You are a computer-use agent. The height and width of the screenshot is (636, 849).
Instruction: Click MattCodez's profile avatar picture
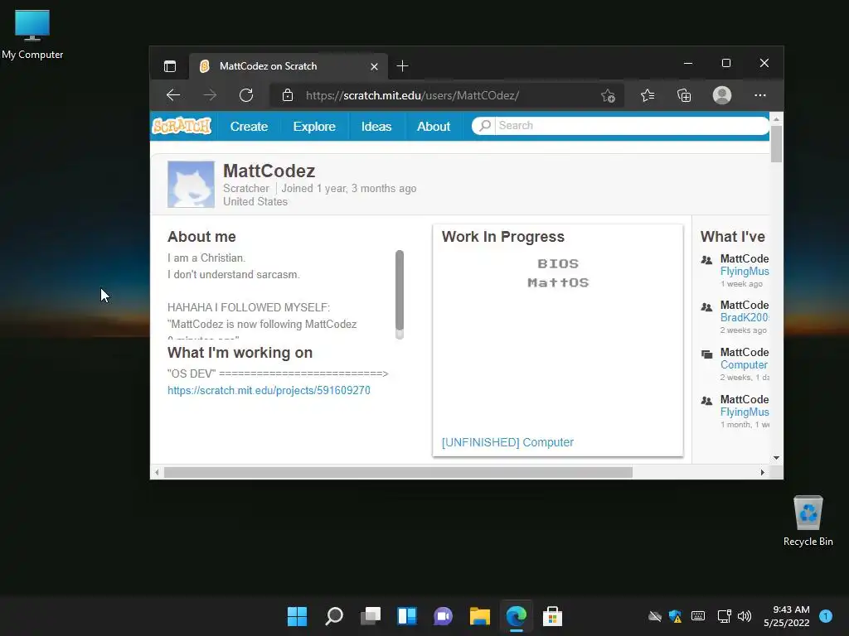(191, 185)
